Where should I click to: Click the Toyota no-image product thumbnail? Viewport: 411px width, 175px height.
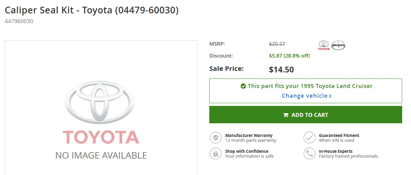101,108
